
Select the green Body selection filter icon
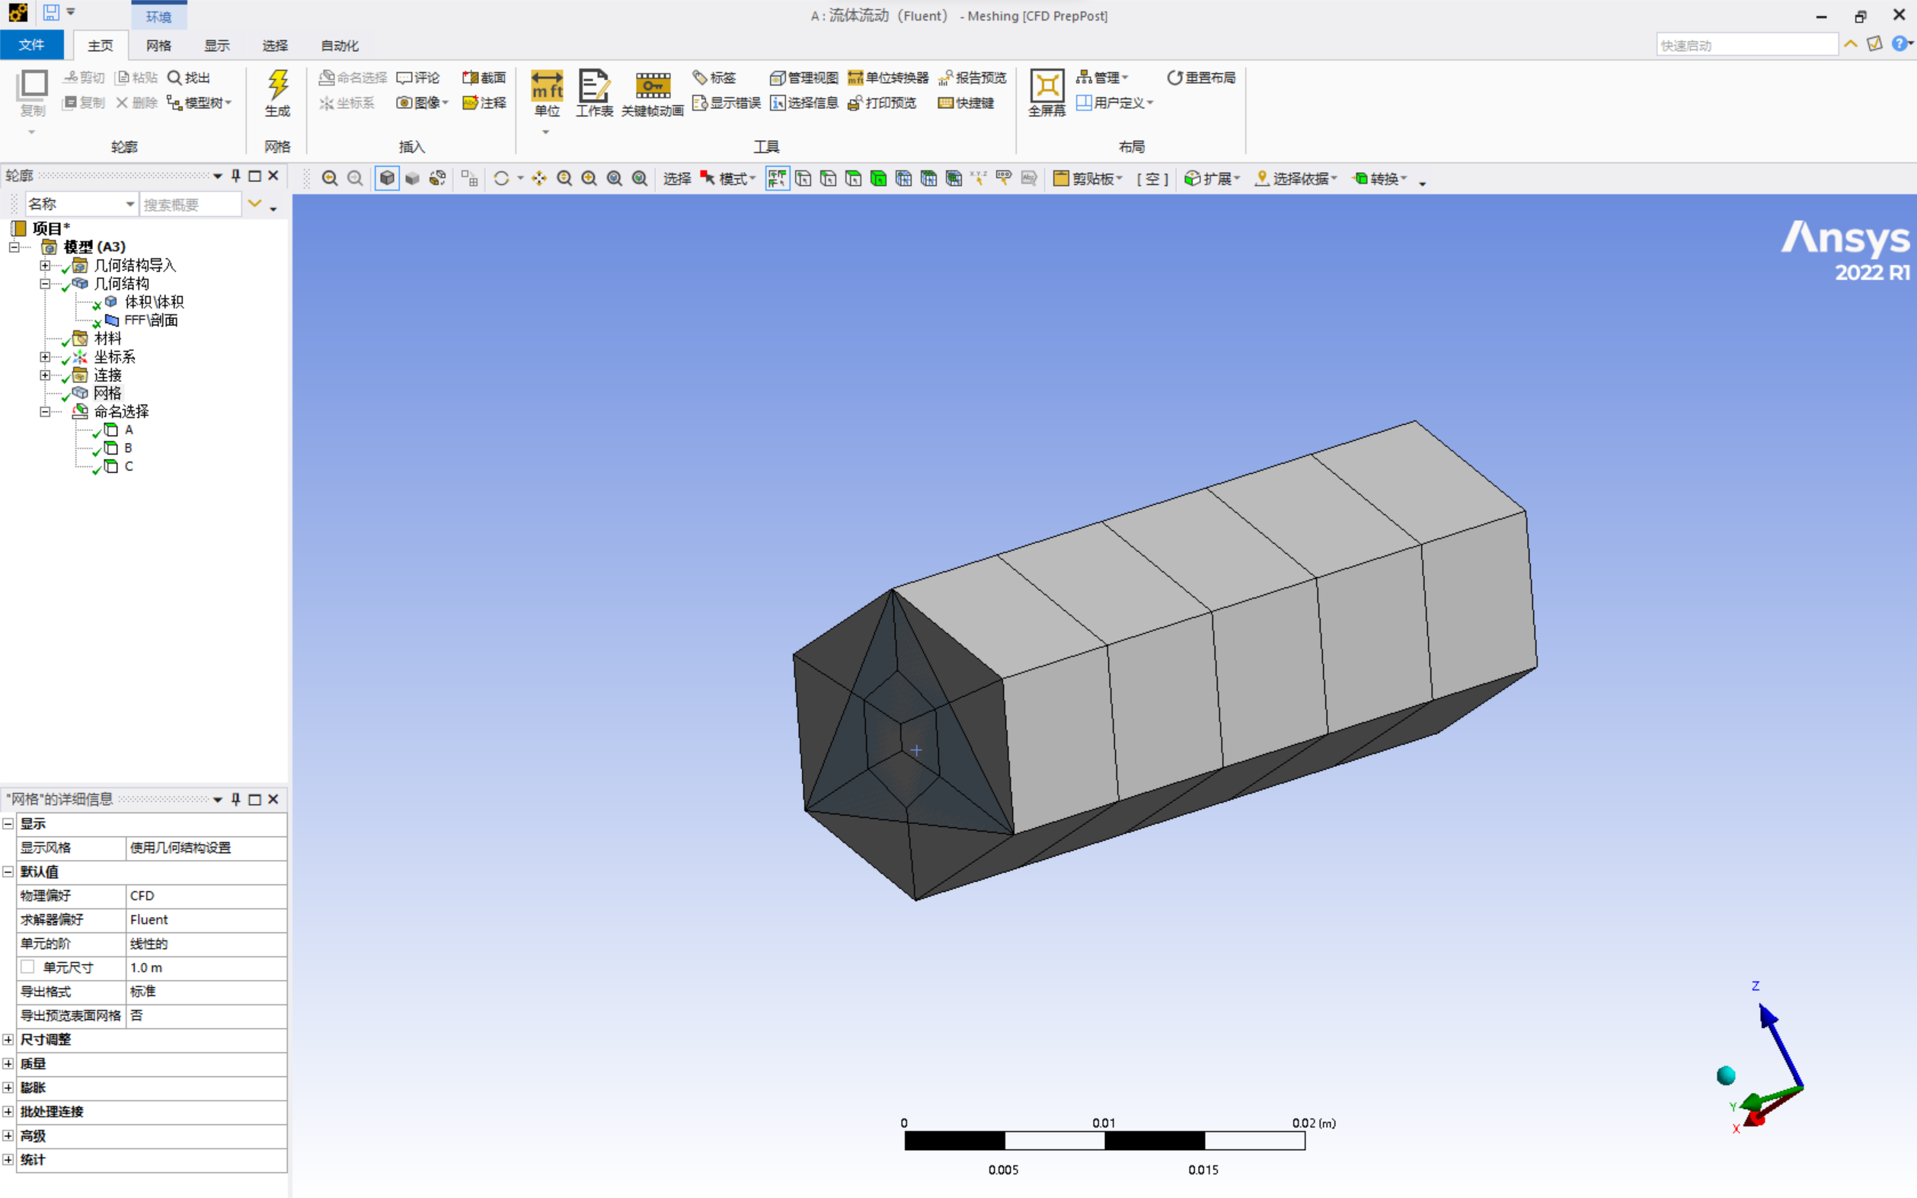(878, 178)
